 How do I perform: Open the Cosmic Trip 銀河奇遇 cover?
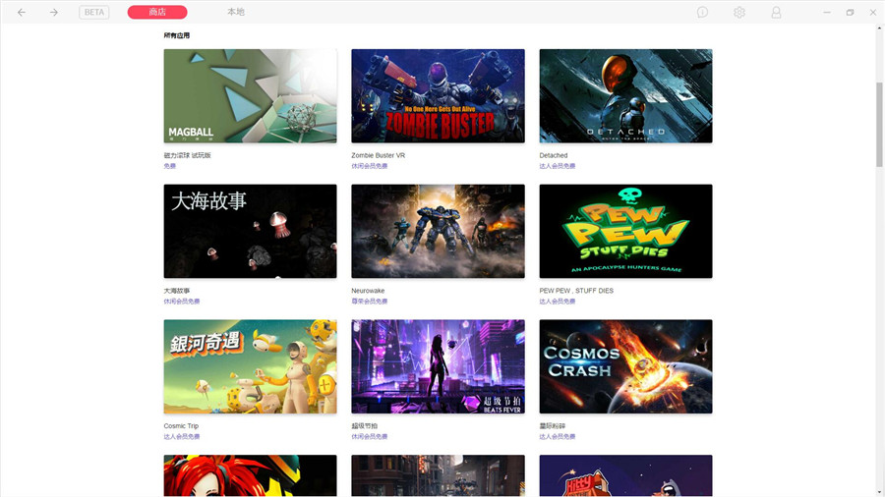[x=250, y=366]
